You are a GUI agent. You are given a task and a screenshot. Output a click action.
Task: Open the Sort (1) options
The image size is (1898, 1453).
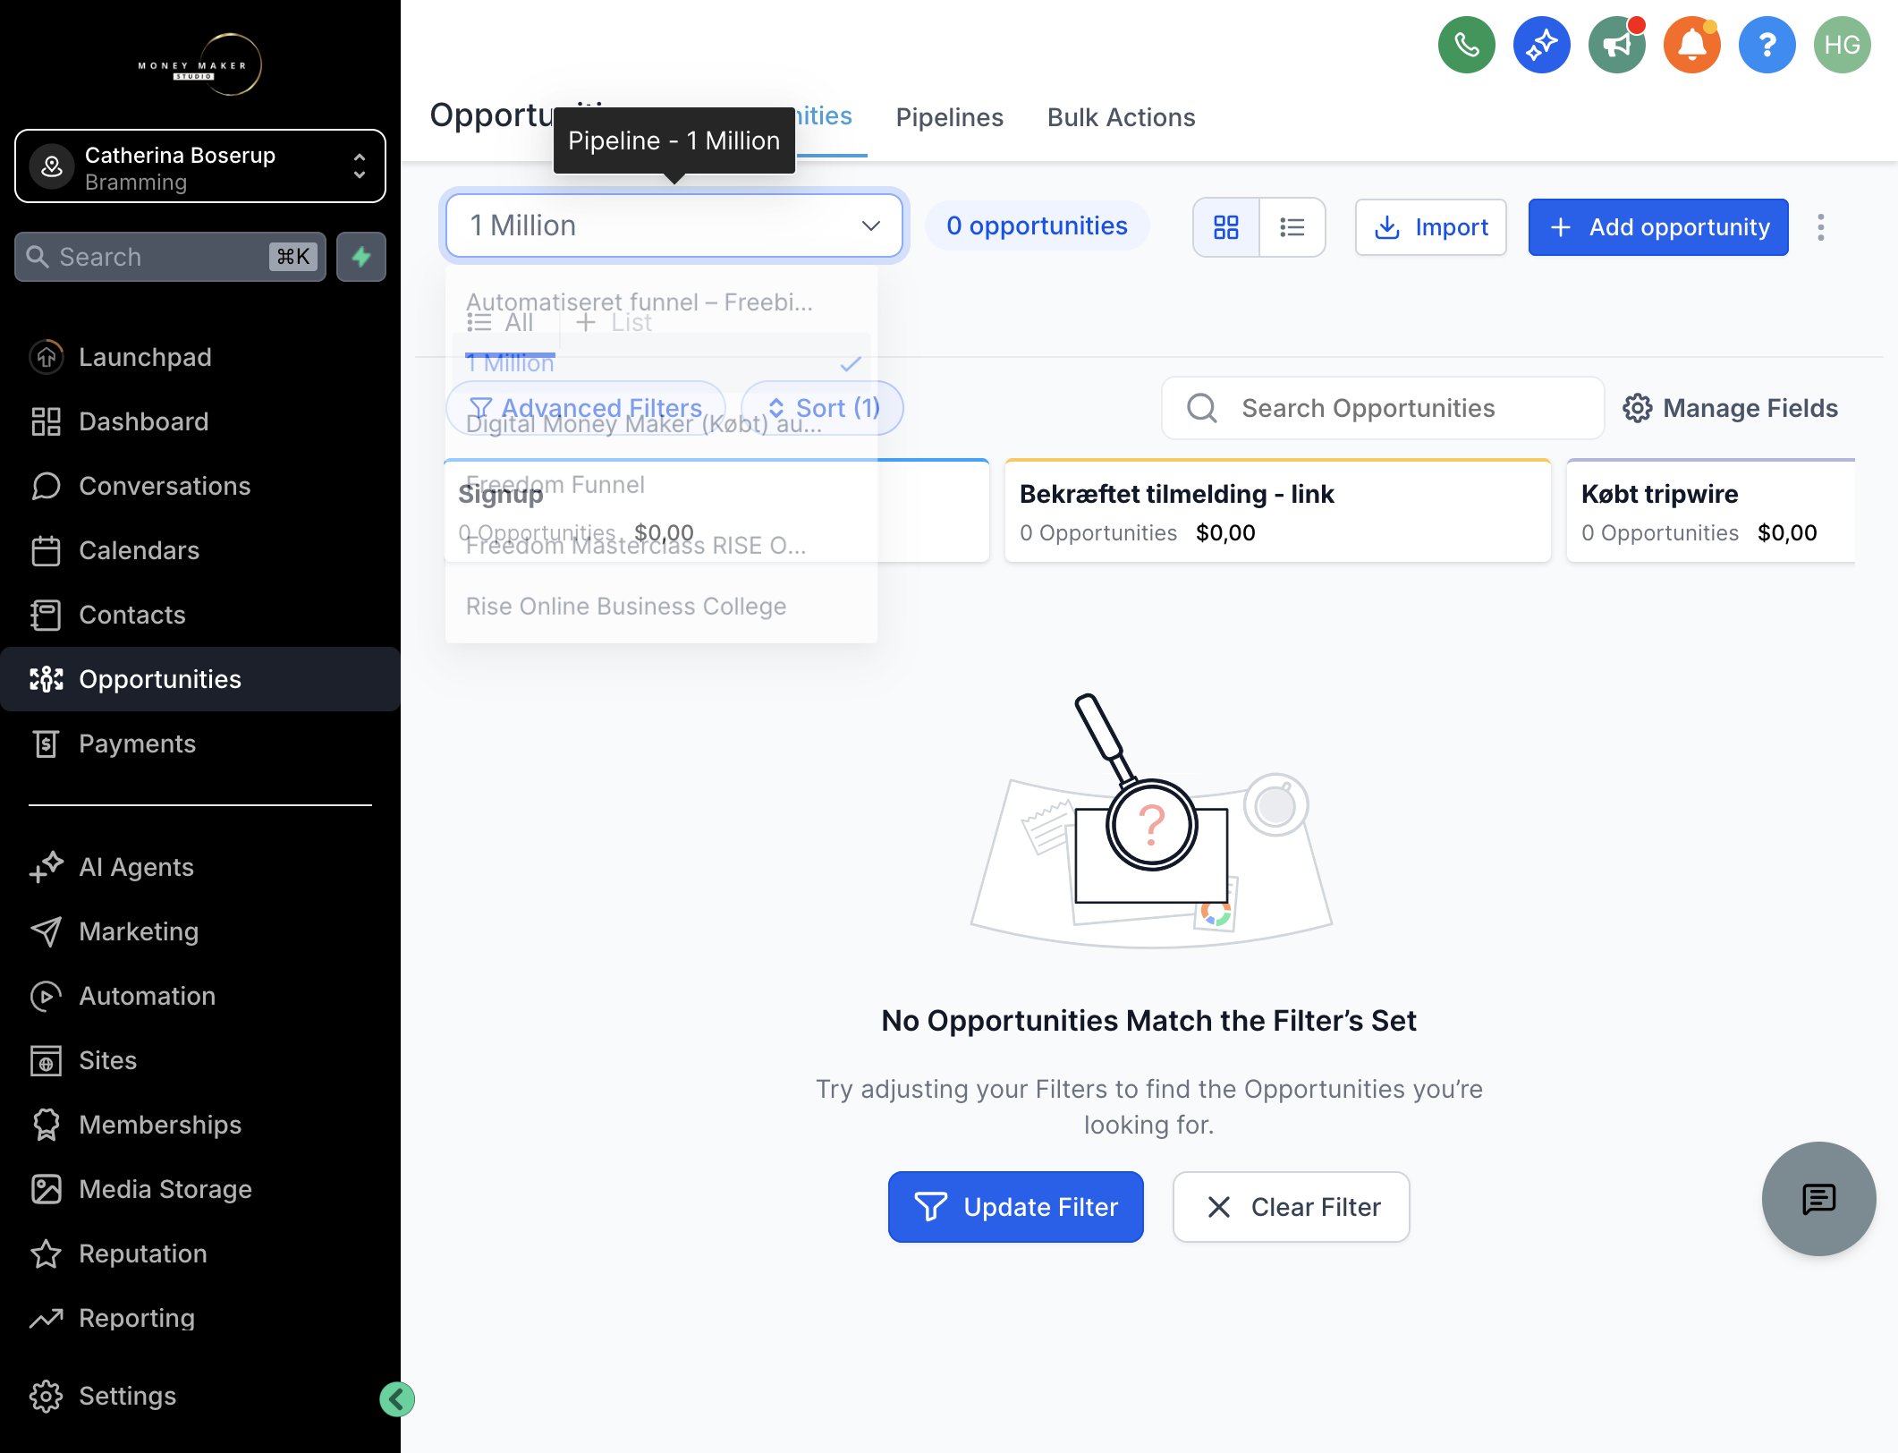(x=823, y=408)
